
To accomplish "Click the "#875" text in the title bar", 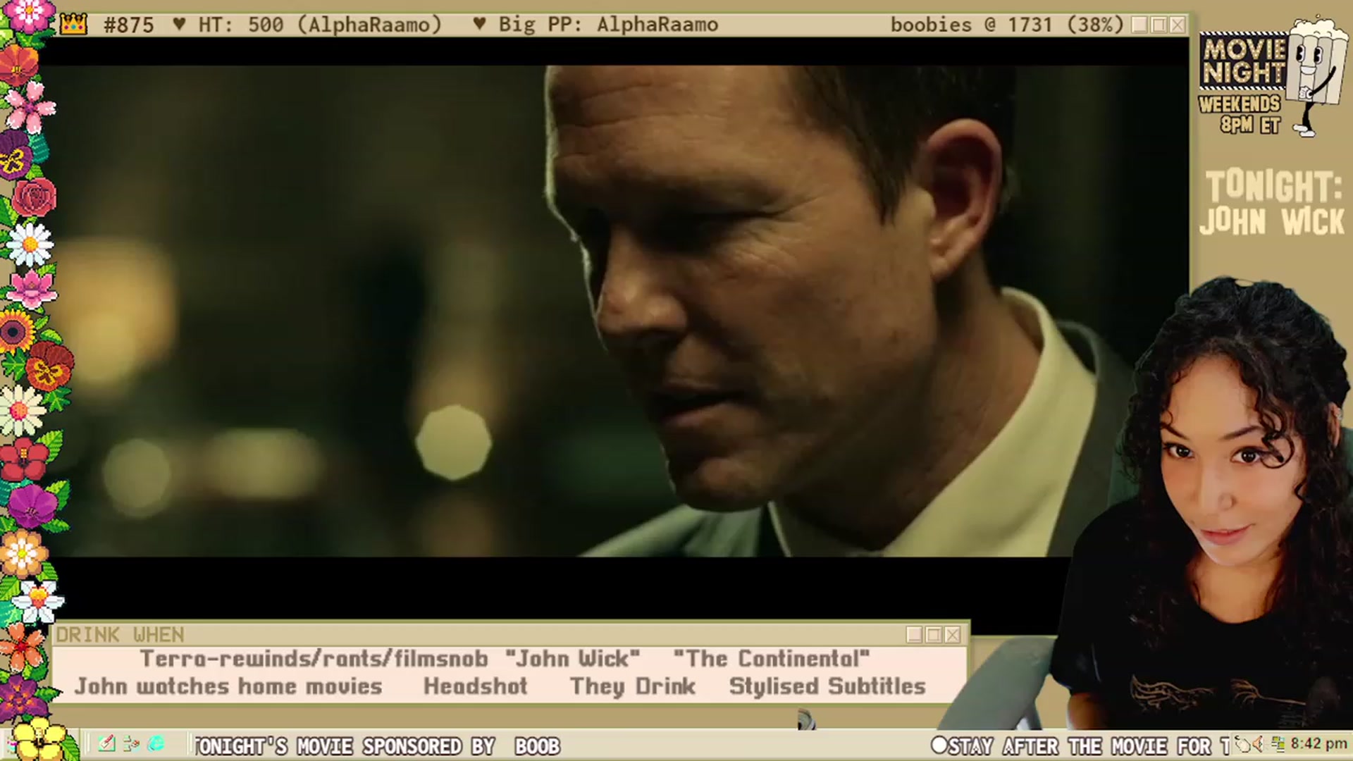I will pyautogui.click(x=128, y=25).
